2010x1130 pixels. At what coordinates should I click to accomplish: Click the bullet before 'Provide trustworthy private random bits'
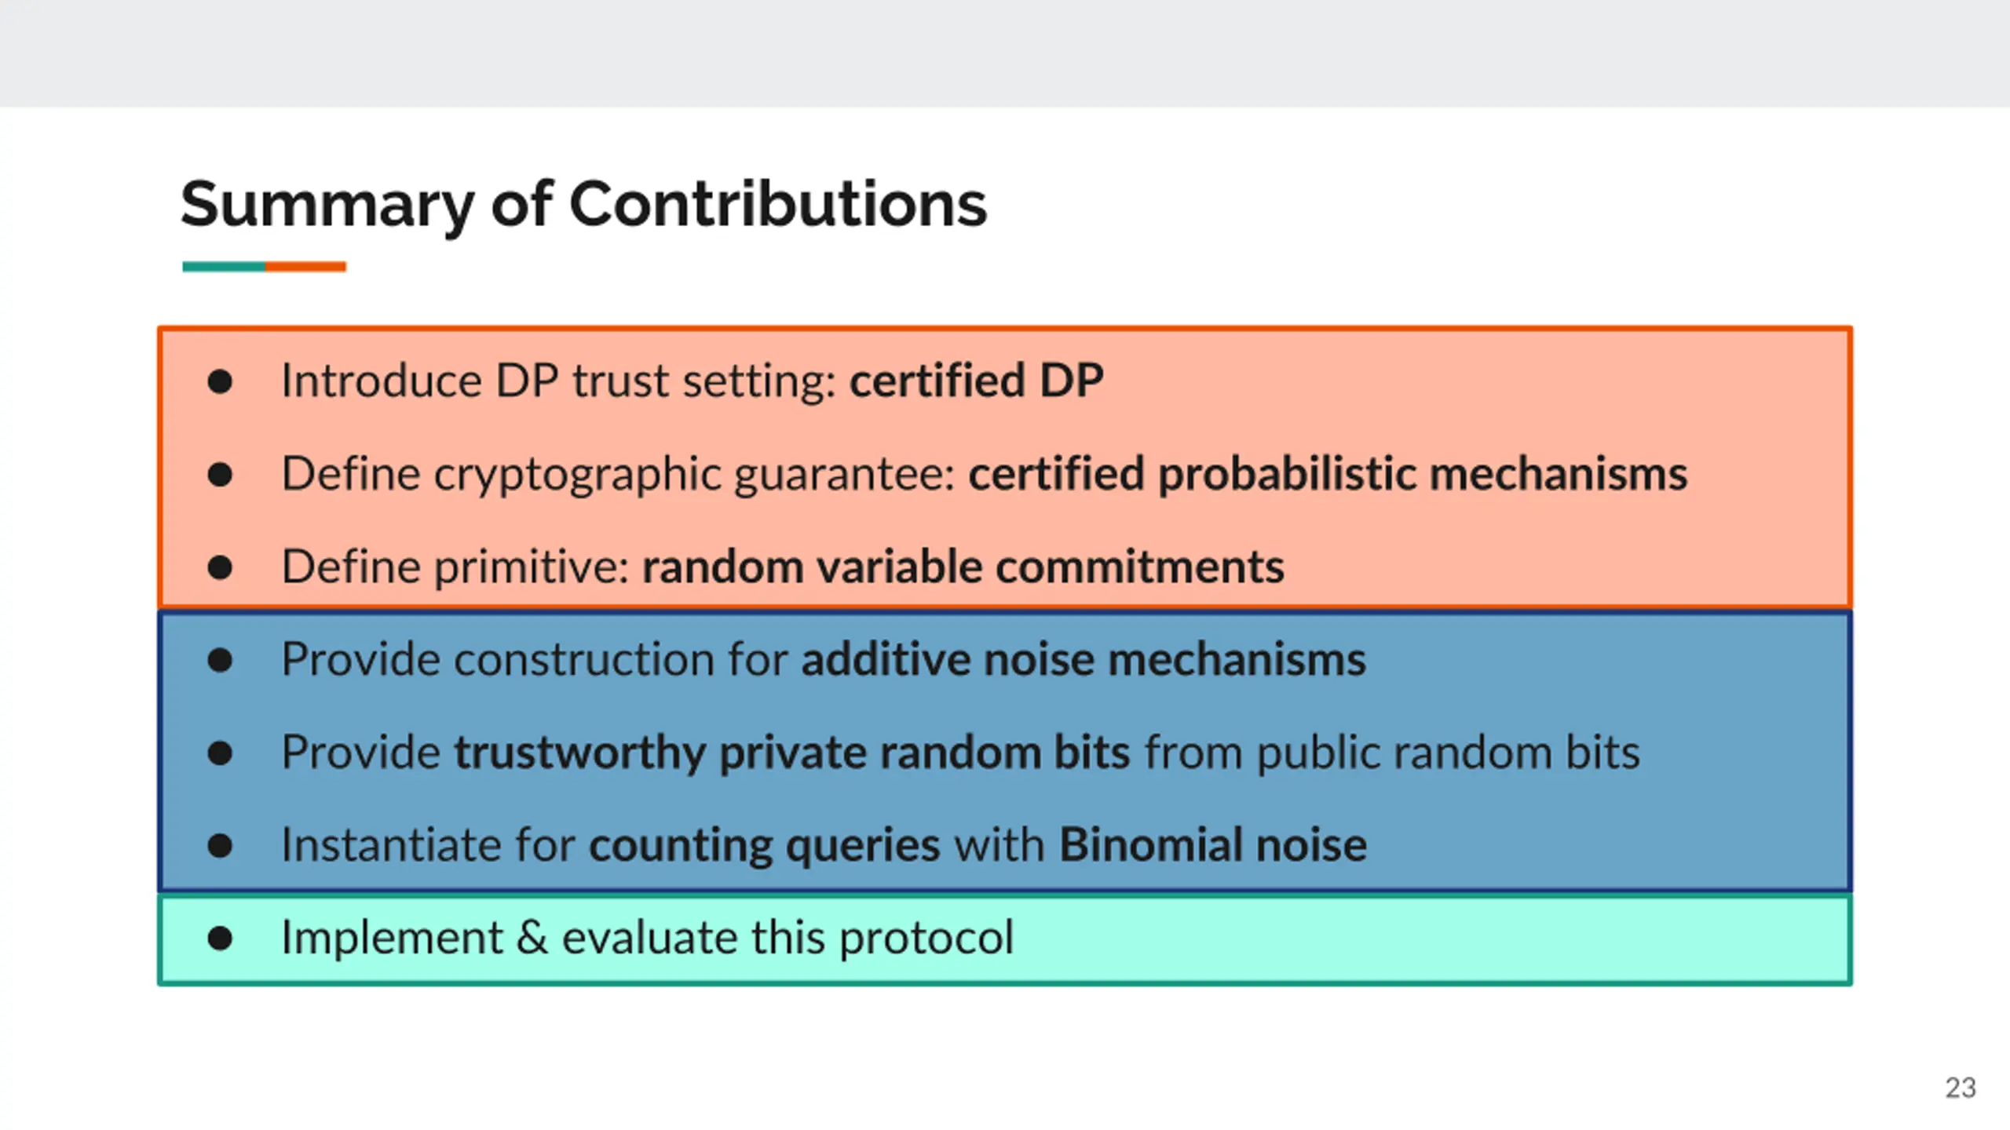pyautogui.click(x=220, y=753)
